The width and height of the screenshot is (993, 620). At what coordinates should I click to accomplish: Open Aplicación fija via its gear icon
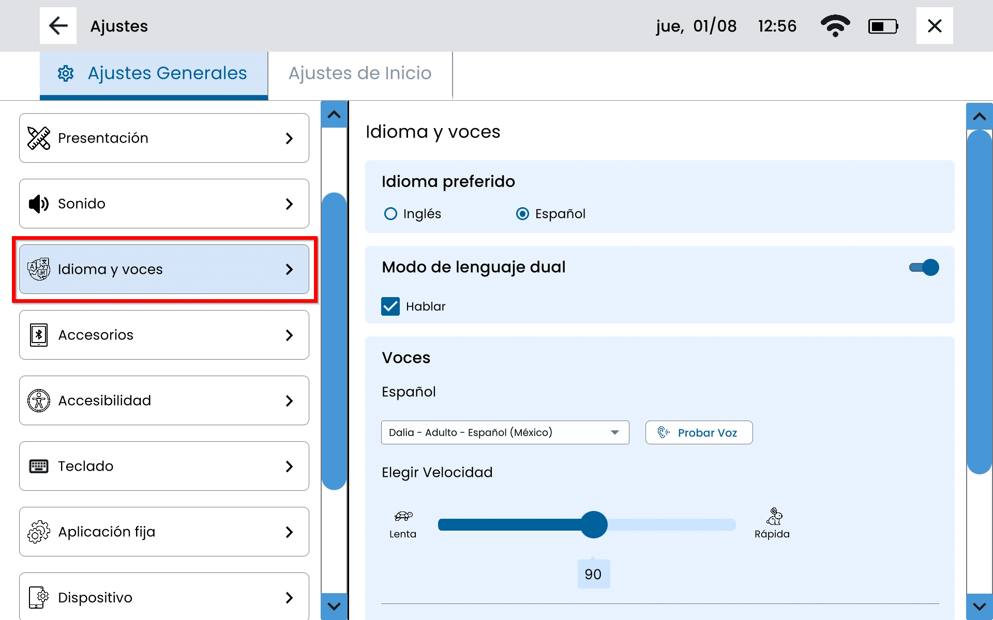(x=39, y=532)
